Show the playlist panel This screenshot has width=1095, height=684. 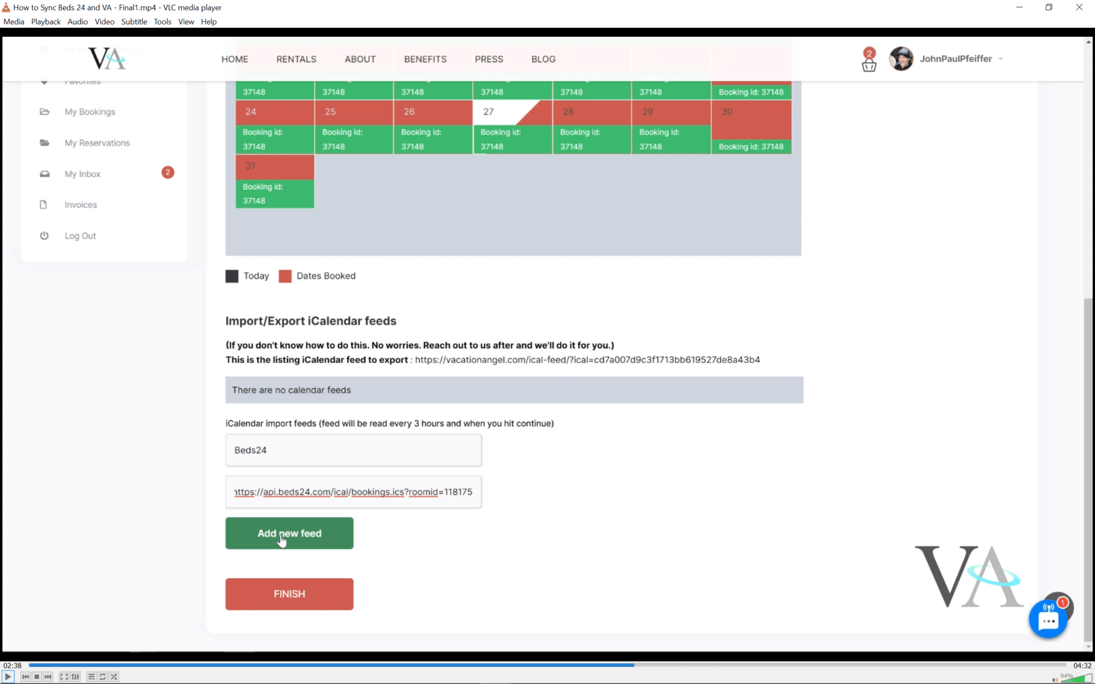(91, 677)
